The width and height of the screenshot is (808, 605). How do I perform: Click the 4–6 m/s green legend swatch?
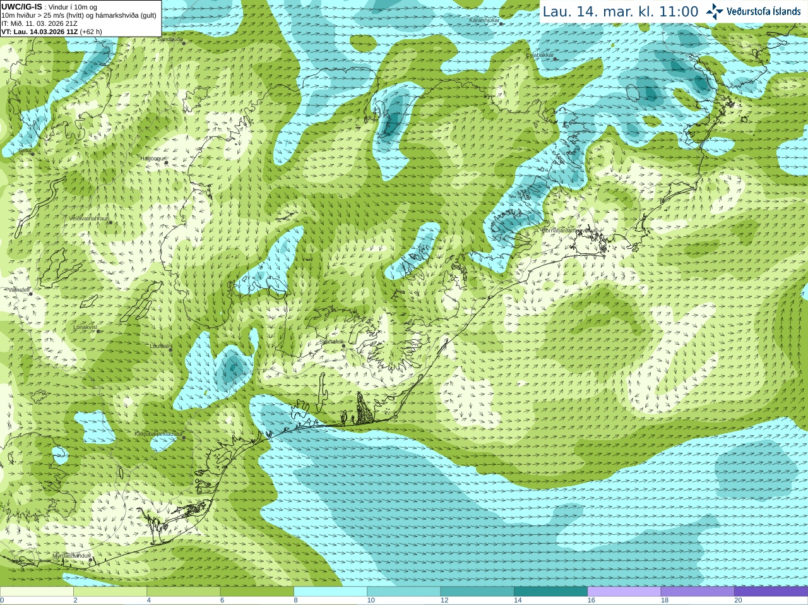184,592
